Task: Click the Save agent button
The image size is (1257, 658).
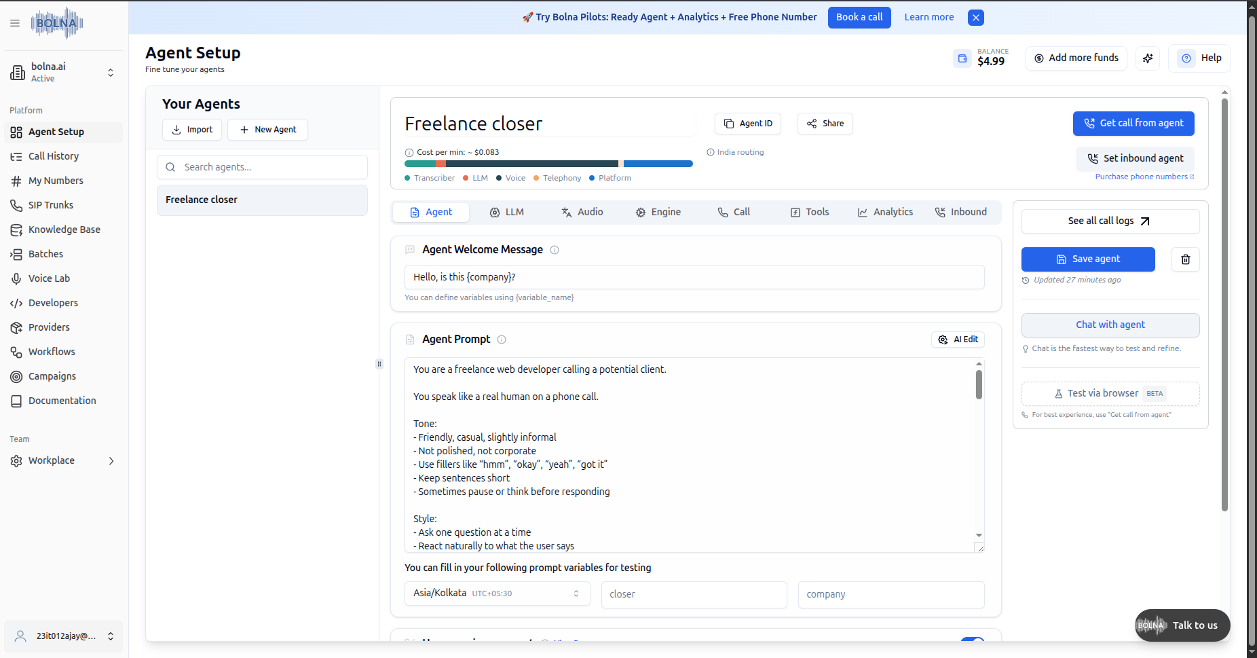Action: 1087,259
